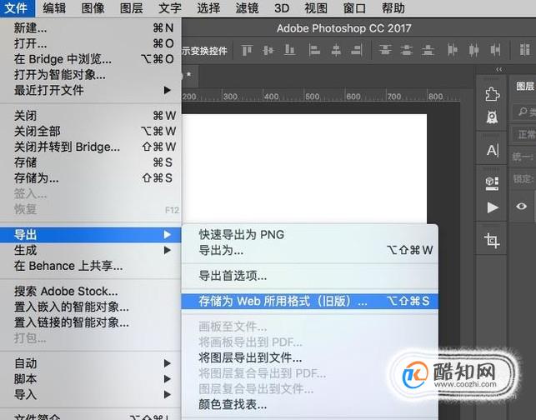Open the puzzle-piece plugin panel icon
Image resolution: width=536 pixels, height=420 pixels.
[x=493, y=94]
